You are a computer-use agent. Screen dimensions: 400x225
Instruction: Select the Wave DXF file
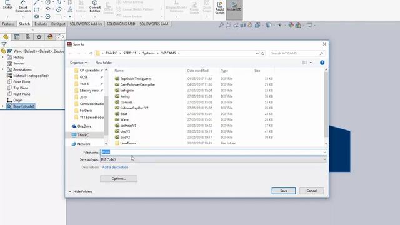[x=124, y=119]
